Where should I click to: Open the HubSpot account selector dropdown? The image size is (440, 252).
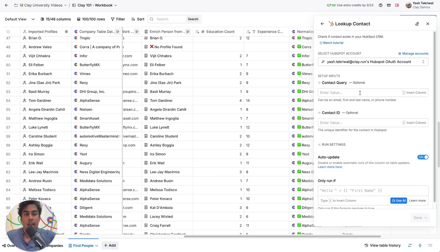coord(373,62)
